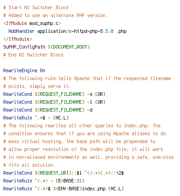Click the RewriteCond line ending with -d
This screenshot has height=196, width=180.
tap(48, 110)
